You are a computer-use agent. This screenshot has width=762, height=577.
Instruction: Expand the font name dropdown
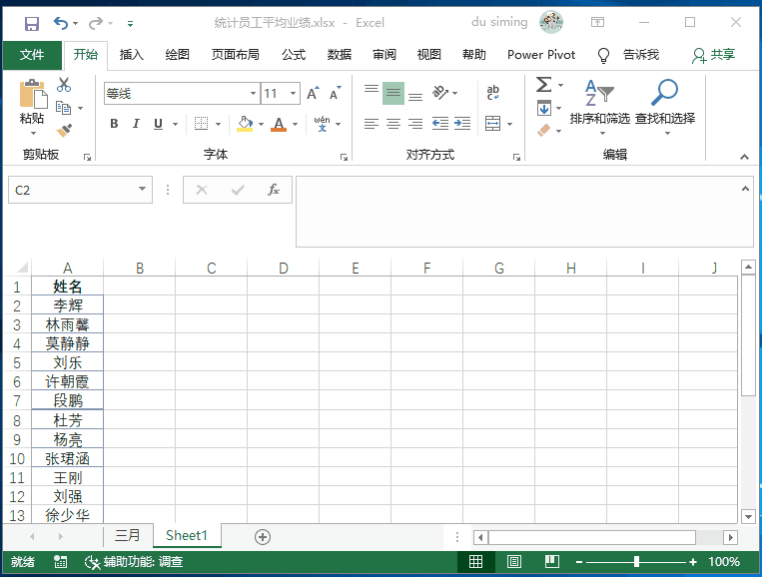pos(253,94)
